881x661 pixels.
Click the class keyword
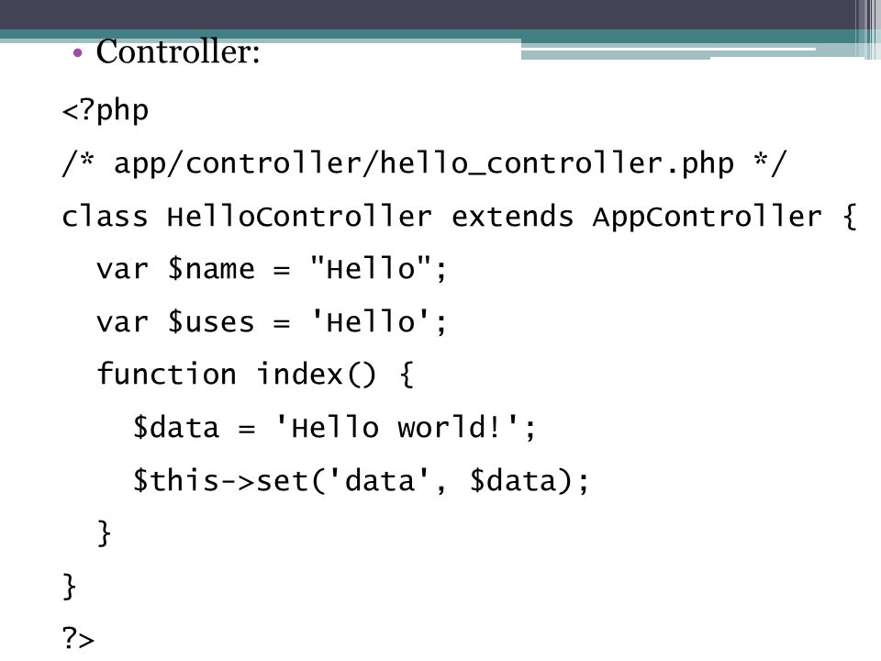(105, 217)
